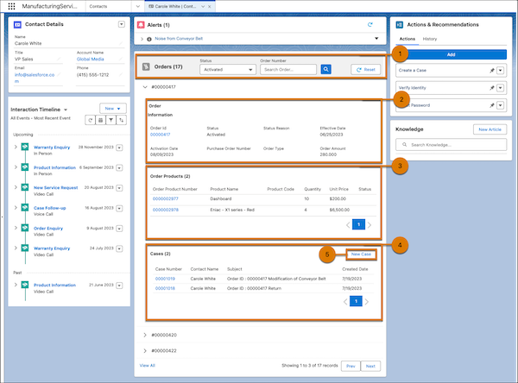Screen dimensions: 518x383
Task: Go to previous page of Cases
Action: (x=345, y=301)
